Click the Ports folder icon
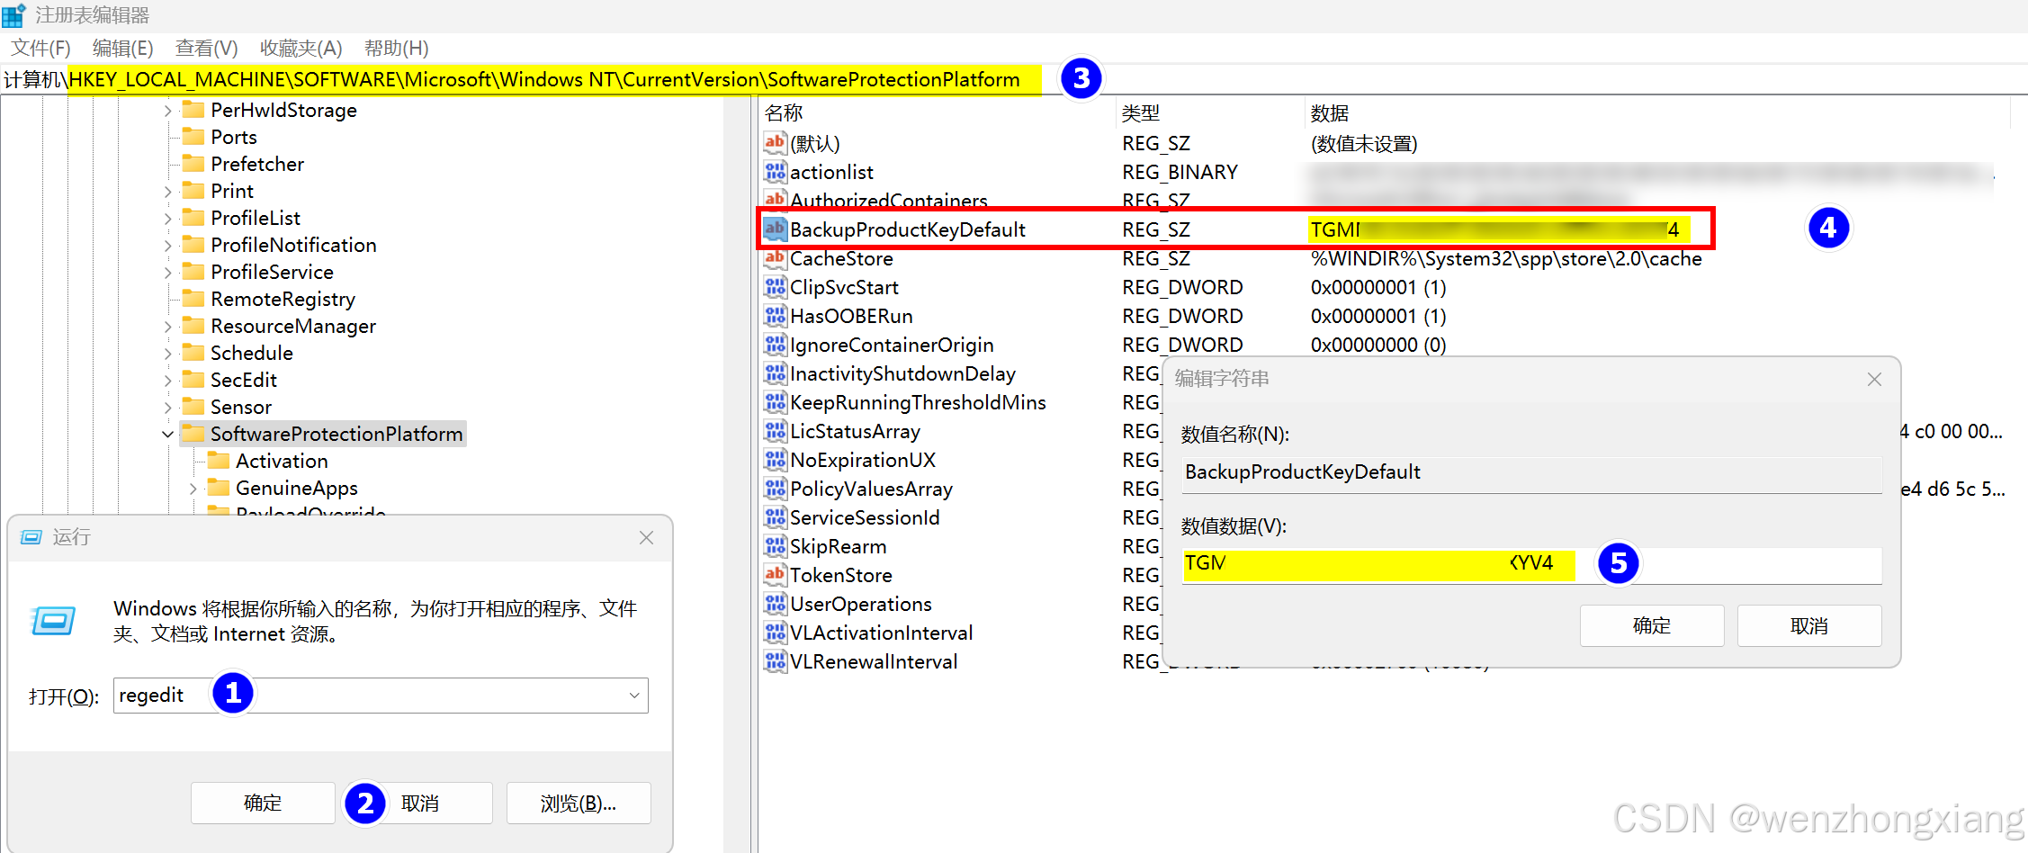 [193, 137]
